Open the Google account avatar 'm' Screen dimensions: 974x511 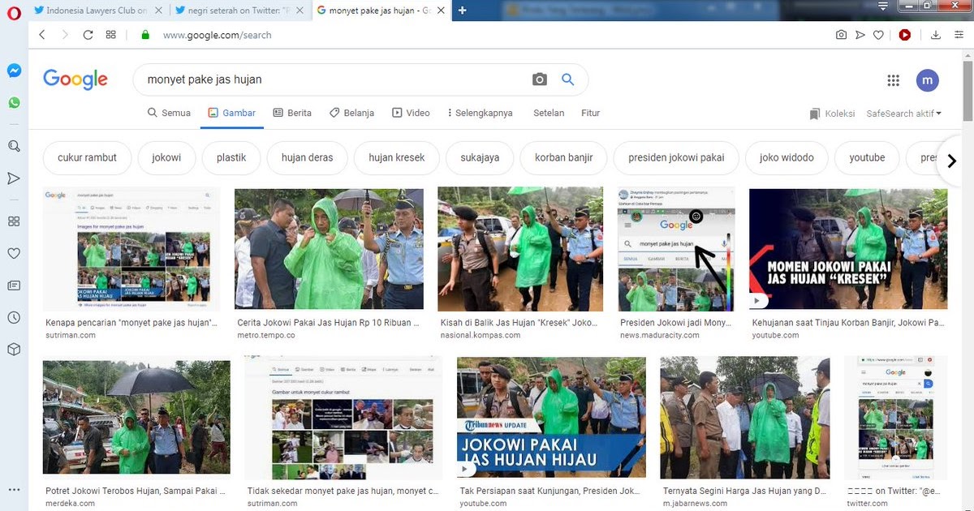pos(928,80)
